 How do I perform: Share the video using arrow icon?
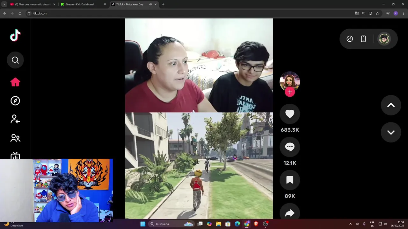(290, 212)
